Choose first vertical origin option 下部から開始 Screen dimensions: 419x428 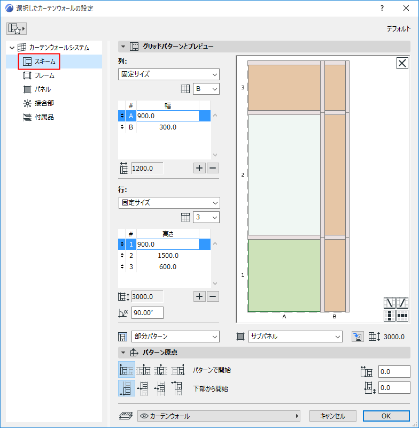point(127,388)
